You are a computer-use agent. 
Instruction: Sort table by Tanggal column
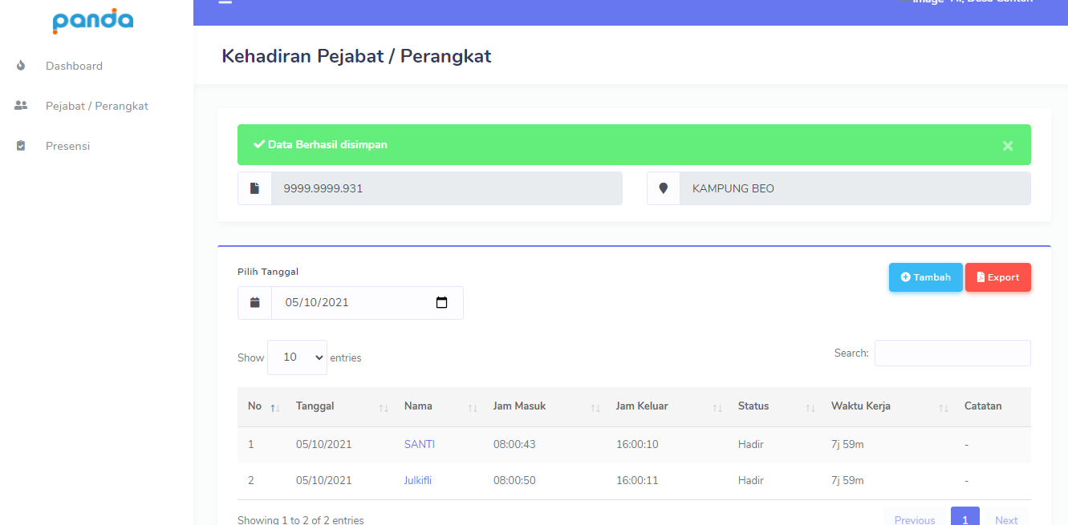342,406
